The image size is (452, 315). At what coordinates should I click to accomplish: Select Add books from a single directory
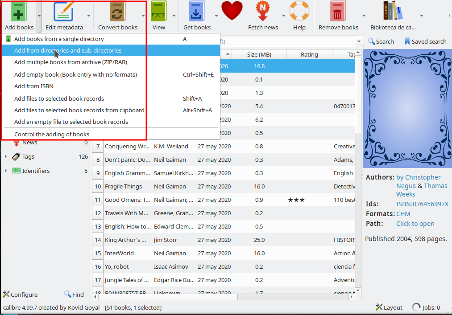click(111, 39)
